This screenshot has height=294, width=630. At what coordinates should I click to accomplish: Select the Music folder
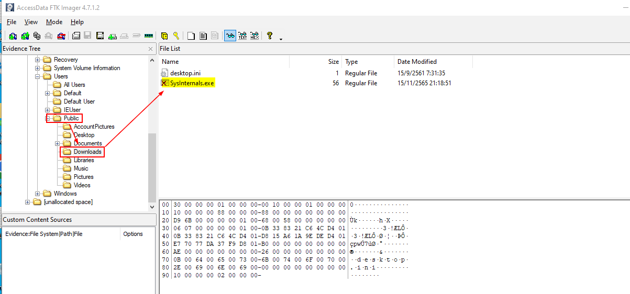click(81, 168)
